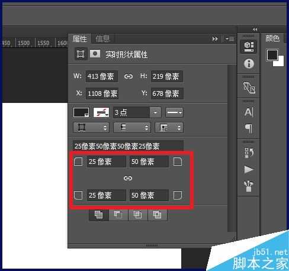
Task: Click the shape fill color swatch
Action: pyautogui.click(x=81, y=112)
